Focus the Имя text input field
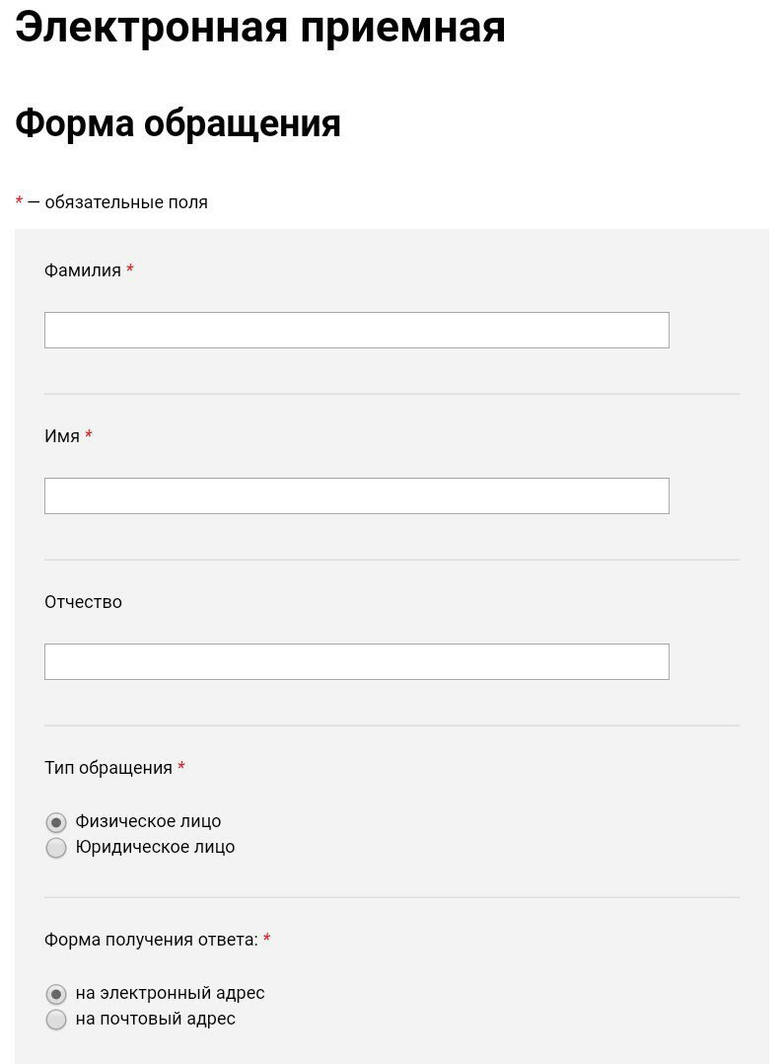Screen dimensions: 784x1064 coord(357,496)
